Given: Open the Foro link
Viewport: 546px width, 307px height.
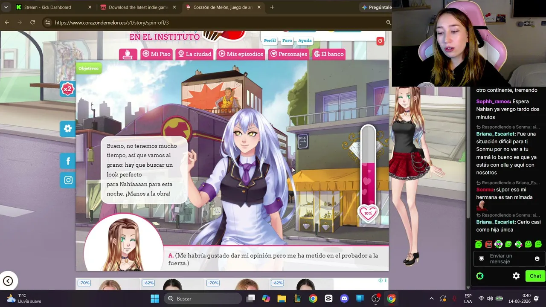Looking at the screenshot, I should point(287,41).
